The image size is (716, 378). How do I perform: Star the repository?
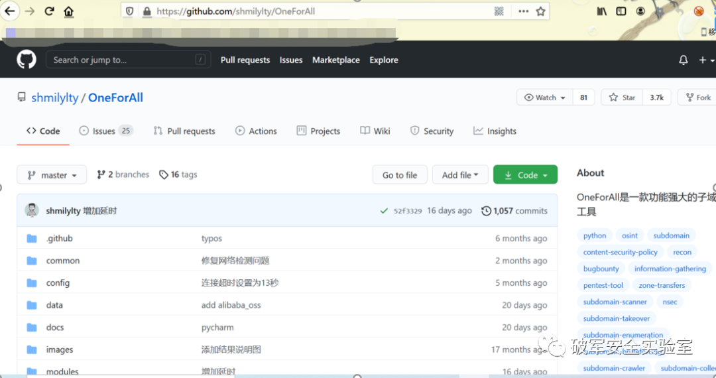(622, 97)
